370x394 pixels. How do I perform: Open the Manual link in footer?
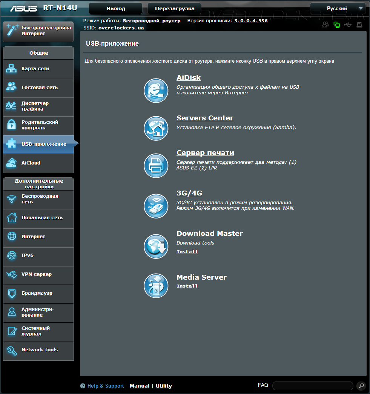click(x=140, y=386)
